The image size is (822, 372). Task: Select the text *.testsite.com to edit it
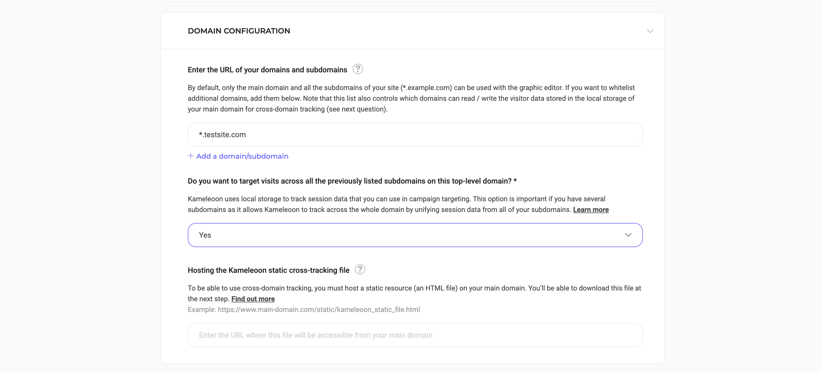[x=222, y=134]
